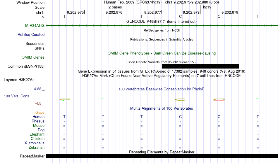Click the hg19 label beside scale bar
Image resolution: width=278 pixels, height=163 pixels.
pos(207,7)
